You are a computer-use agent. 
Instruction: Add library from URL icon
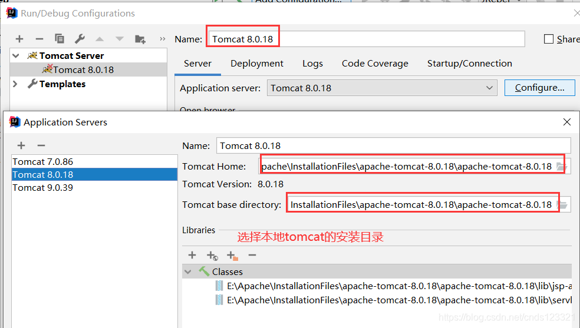212,255
